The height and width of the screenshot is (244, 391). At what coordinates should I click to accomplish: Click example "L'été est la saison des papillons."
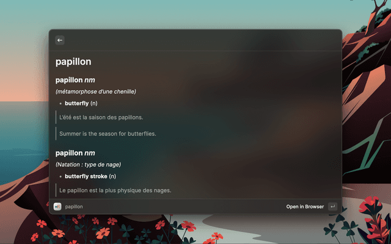pos(101,117)
